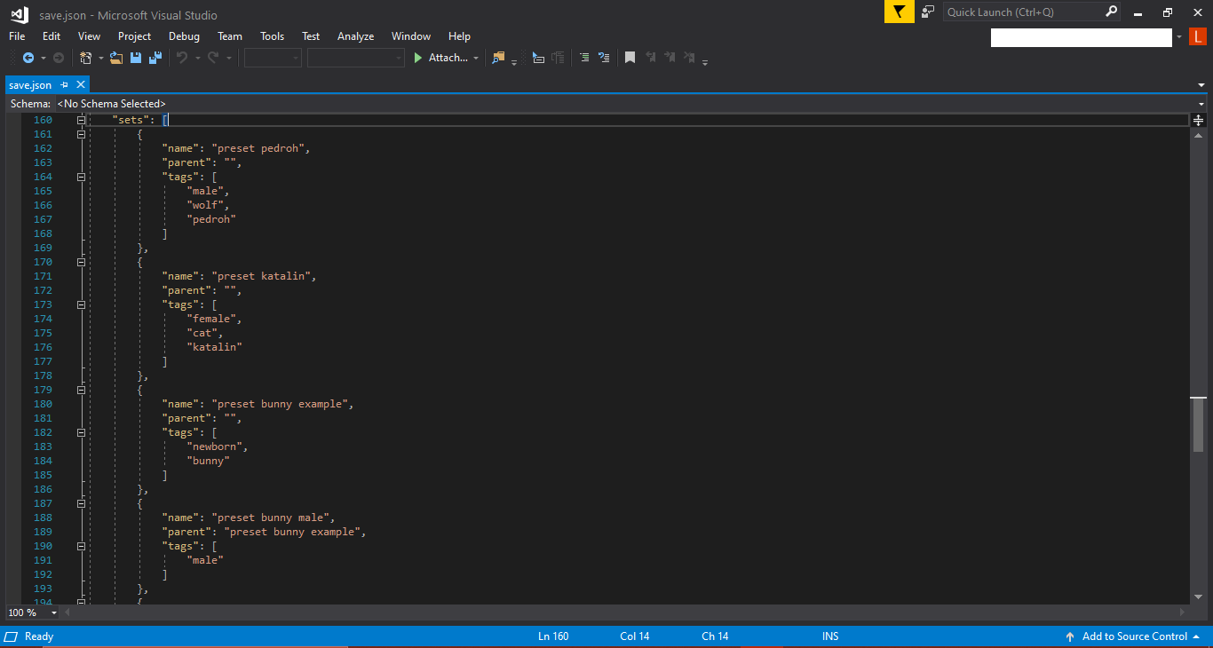Click Add to Source Control

pos(1134,636)
